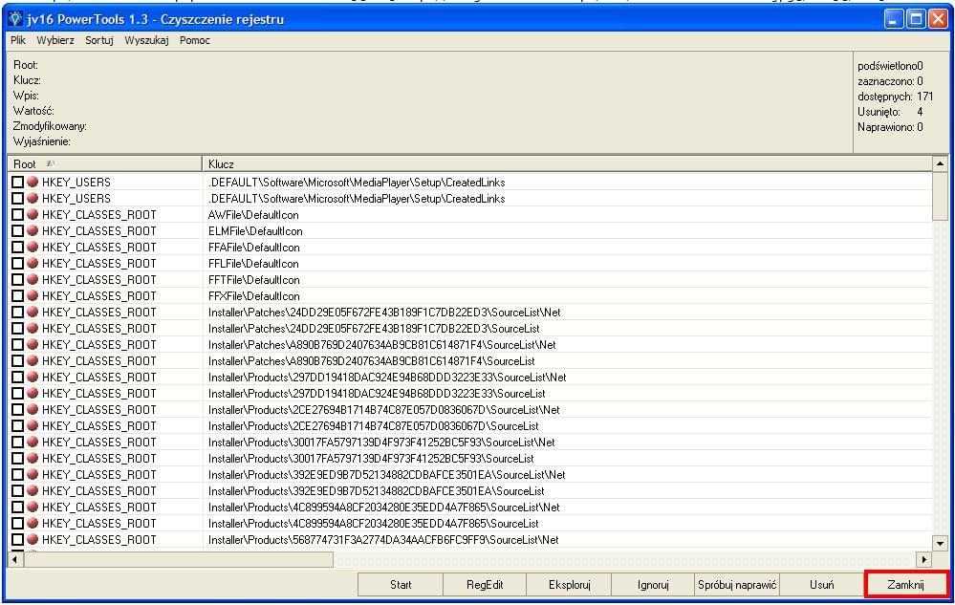Open the Wybierz menu
Image resolution: width=955 pixels, height=605 pixels.
pyautogui.click(x=55, y=40)
